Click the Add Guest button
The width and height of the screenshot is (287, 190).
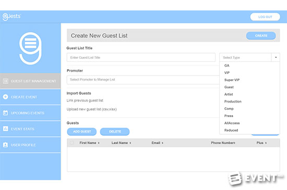(82, 132)
